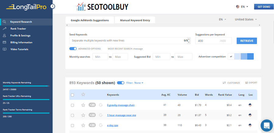Click the Suggested Bid Max field
This screenshot has width=274, height=133.
click(184, 57)
